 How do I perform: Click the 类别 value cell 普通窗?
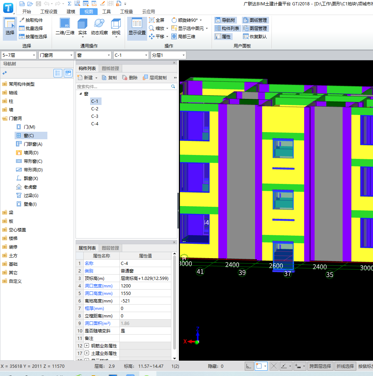click(x=145, y=271)
